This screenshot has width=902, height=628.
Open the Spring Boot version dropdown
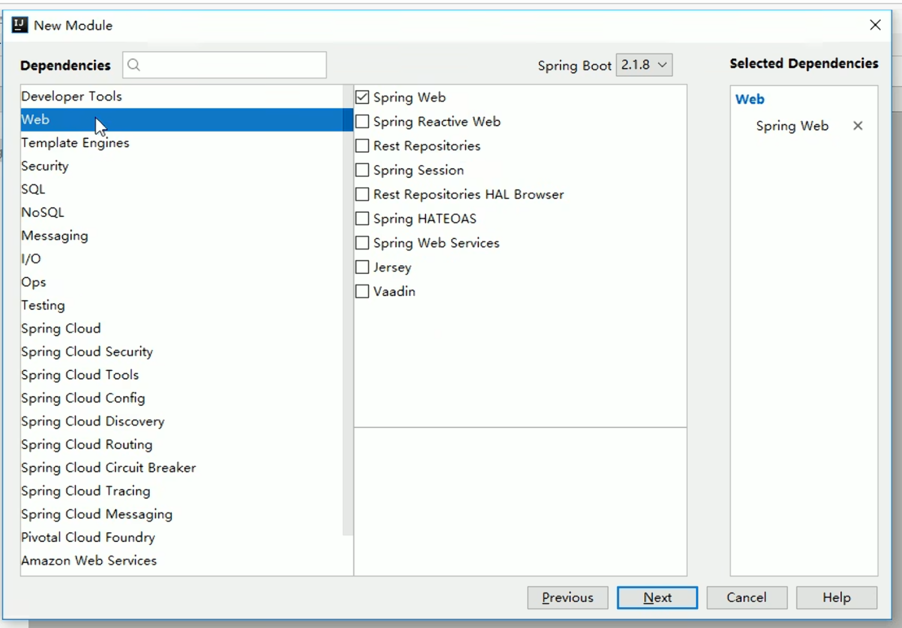tap(644, 65)
